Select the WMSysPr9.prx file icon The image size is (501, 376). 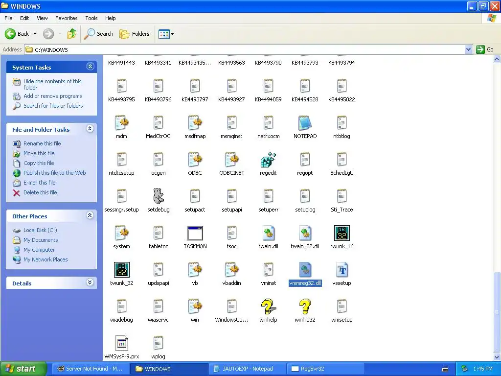121,343
